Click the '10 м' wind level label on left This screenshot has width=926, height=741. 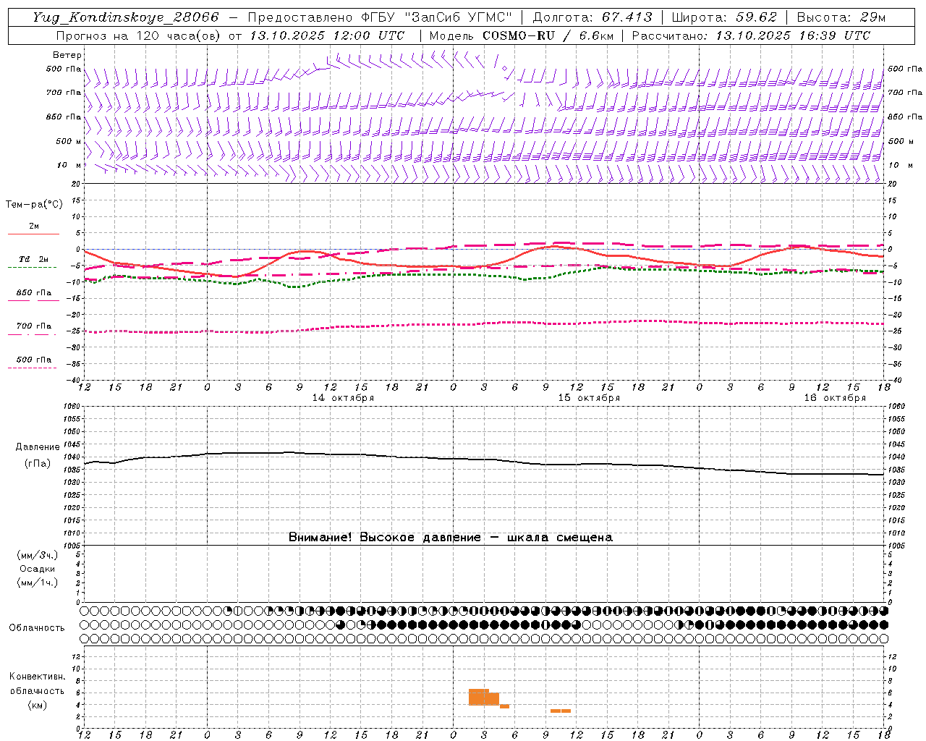tap(69, 165)
